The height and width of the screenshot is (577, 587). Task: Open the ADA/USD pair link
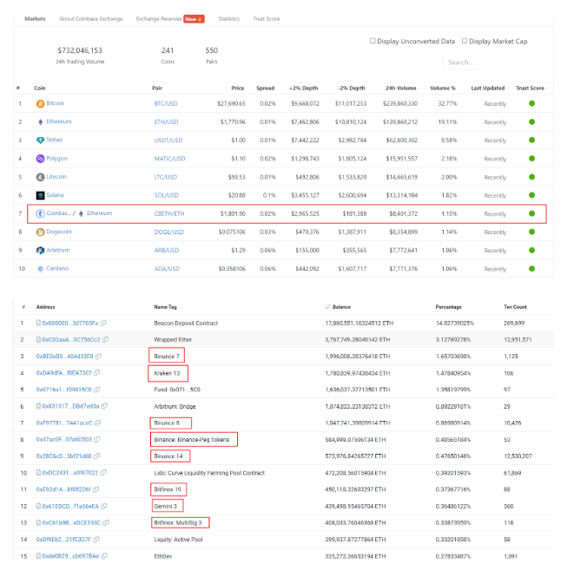click(167, 269)
